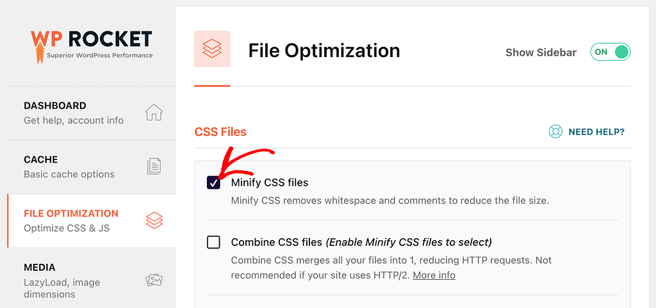Click the File Optimization layers sidebar icon
Image resolution: width=656 pixels, height=308 pixels.
pos(154,220)
